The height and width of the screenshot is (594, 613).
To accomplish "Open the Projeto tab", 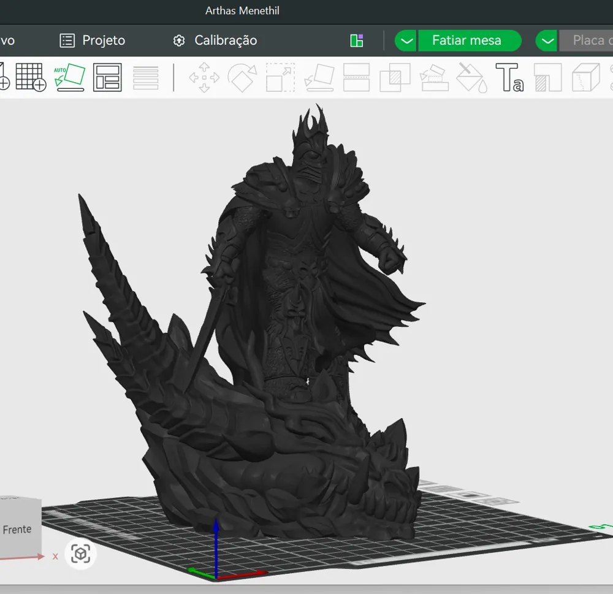I will click(x=93, y=40).
